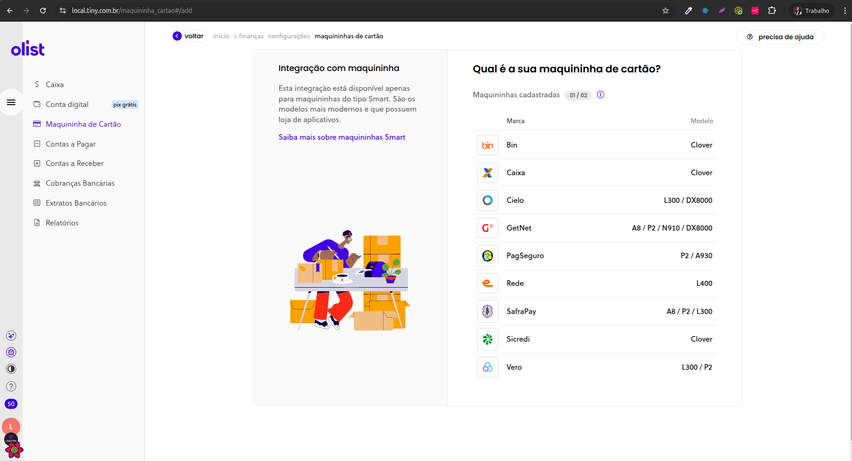The image size is (852, 461).
Task: Click model L400
Action: (x=704, y=283)
